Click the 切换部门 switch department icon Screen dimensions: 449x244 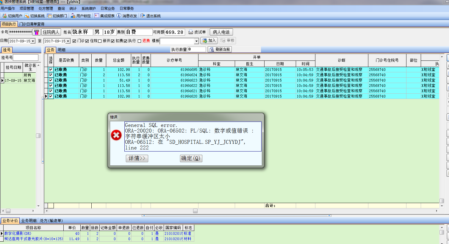point(49,16)
